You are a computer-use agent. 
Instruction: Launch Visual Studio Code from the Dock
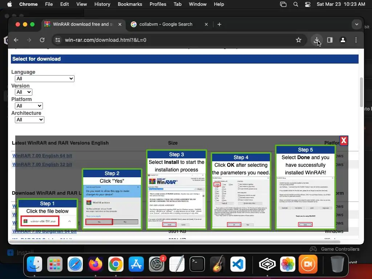pos(238,264)
